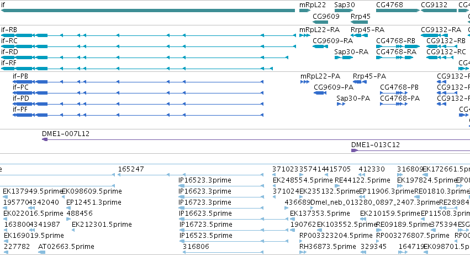Viewport: 470px width, 255px height.
Task: Open EST EK022016.5prime
Action: [x=6, y=219]
